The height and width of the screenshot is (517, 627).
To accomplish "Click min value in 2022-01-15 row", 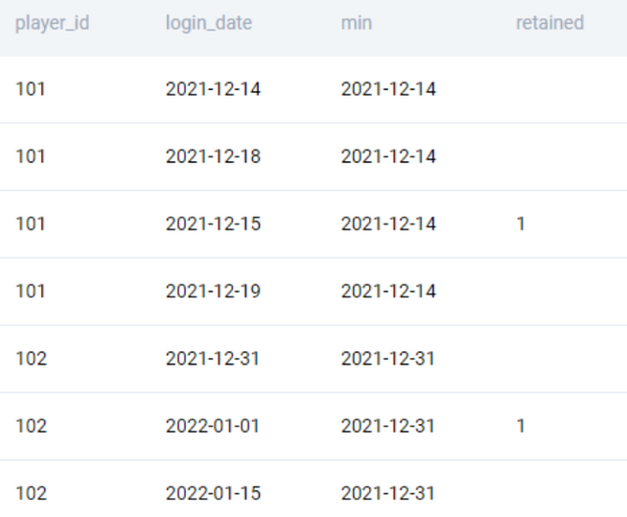I will coord(387,493).
